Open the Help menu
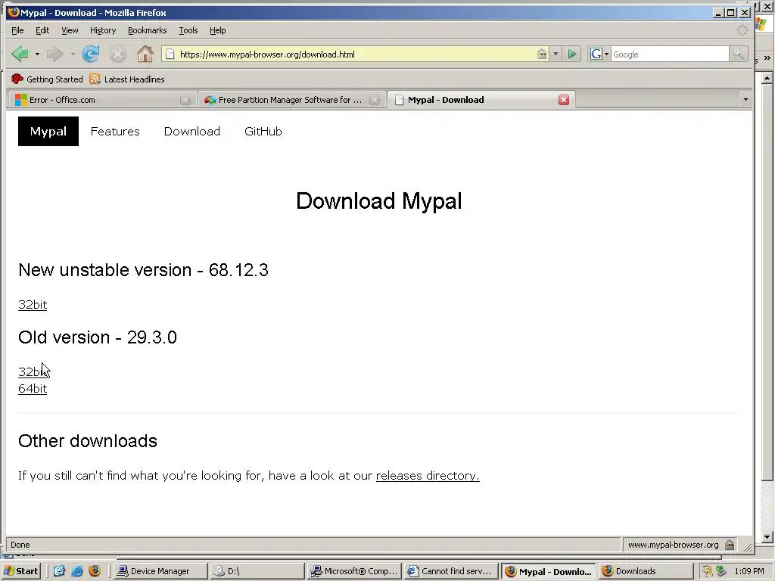This screenshot has width=775, height=581. click(x=217, y=30)
